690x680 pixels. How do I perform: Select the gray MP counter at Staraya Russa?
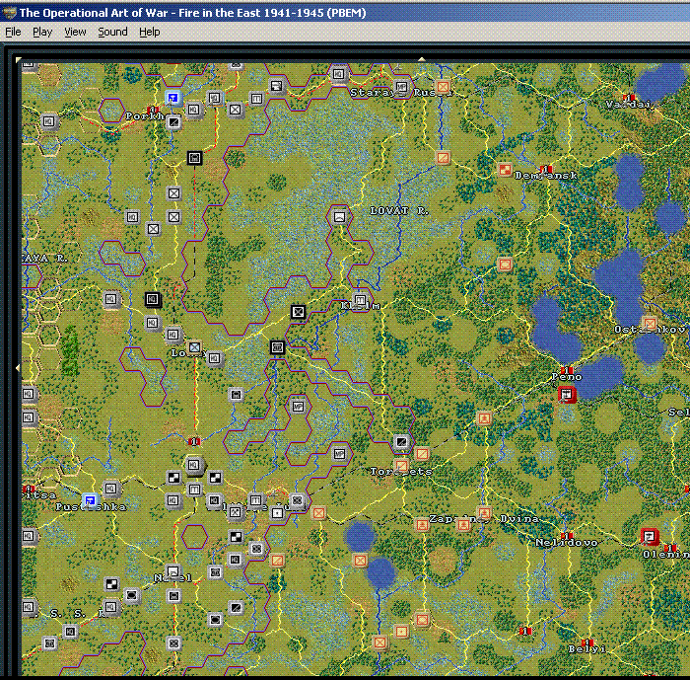(x=401, y=87)
